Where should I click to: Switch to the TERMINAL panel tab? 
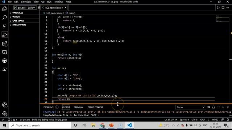click(79, 107)
